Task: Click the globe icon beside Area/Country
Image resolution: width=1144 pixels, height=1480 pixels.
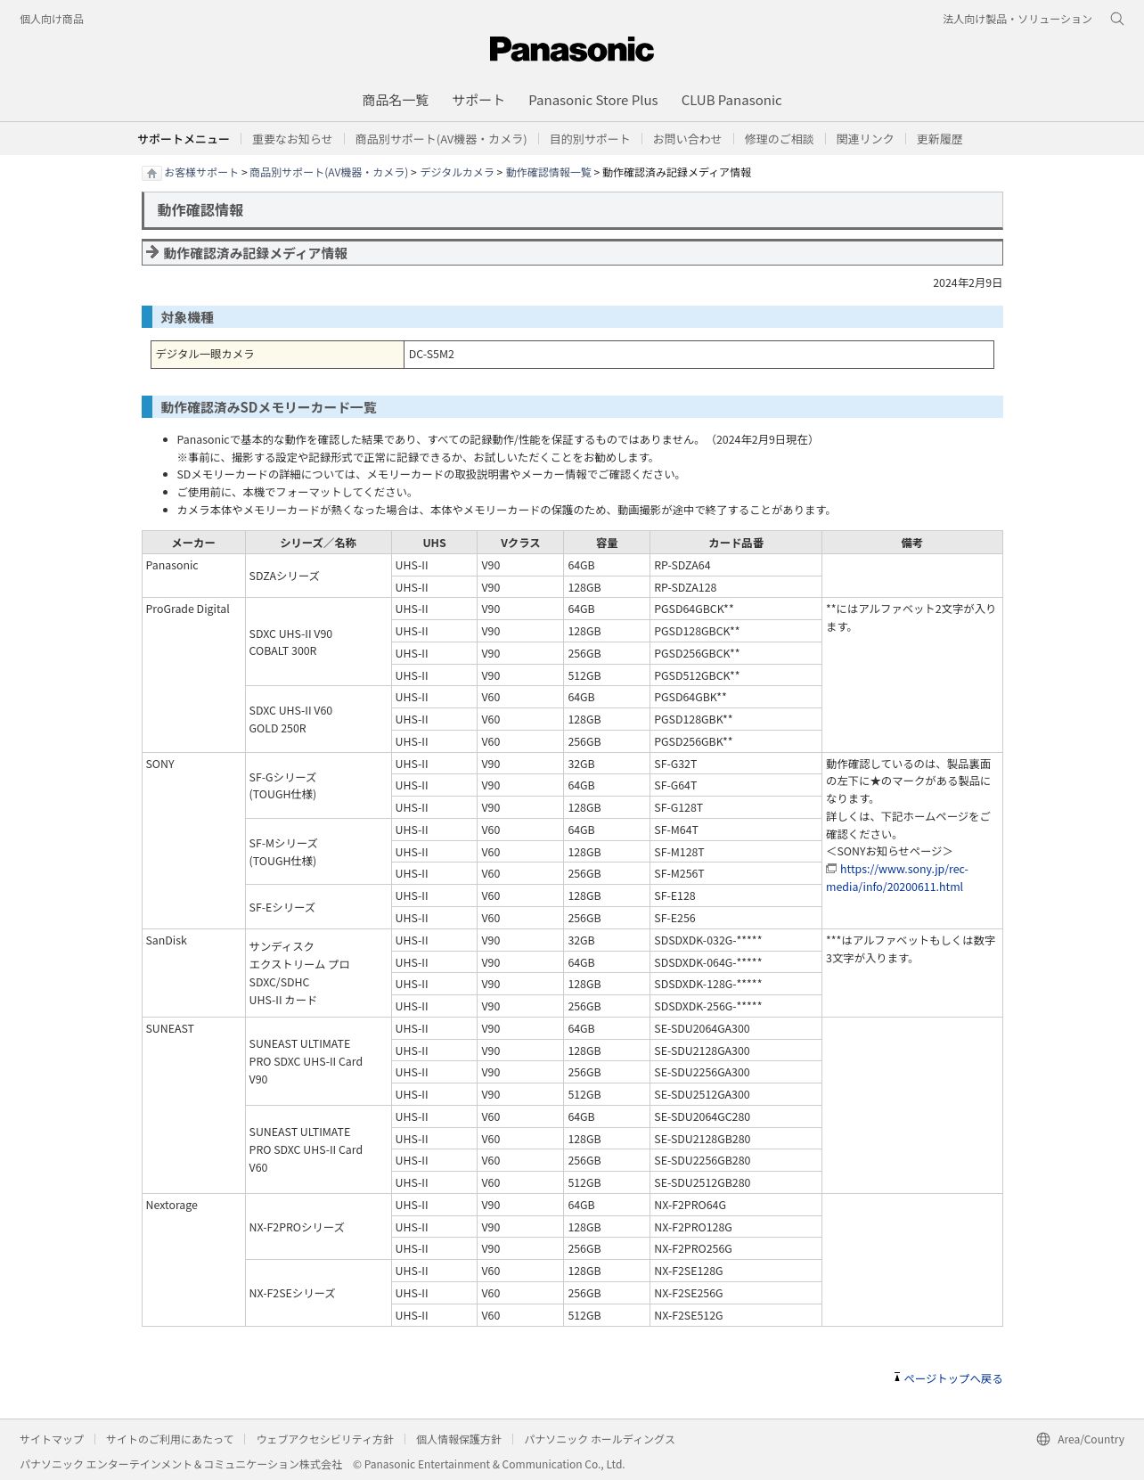Action: tap(1043, 1439)
